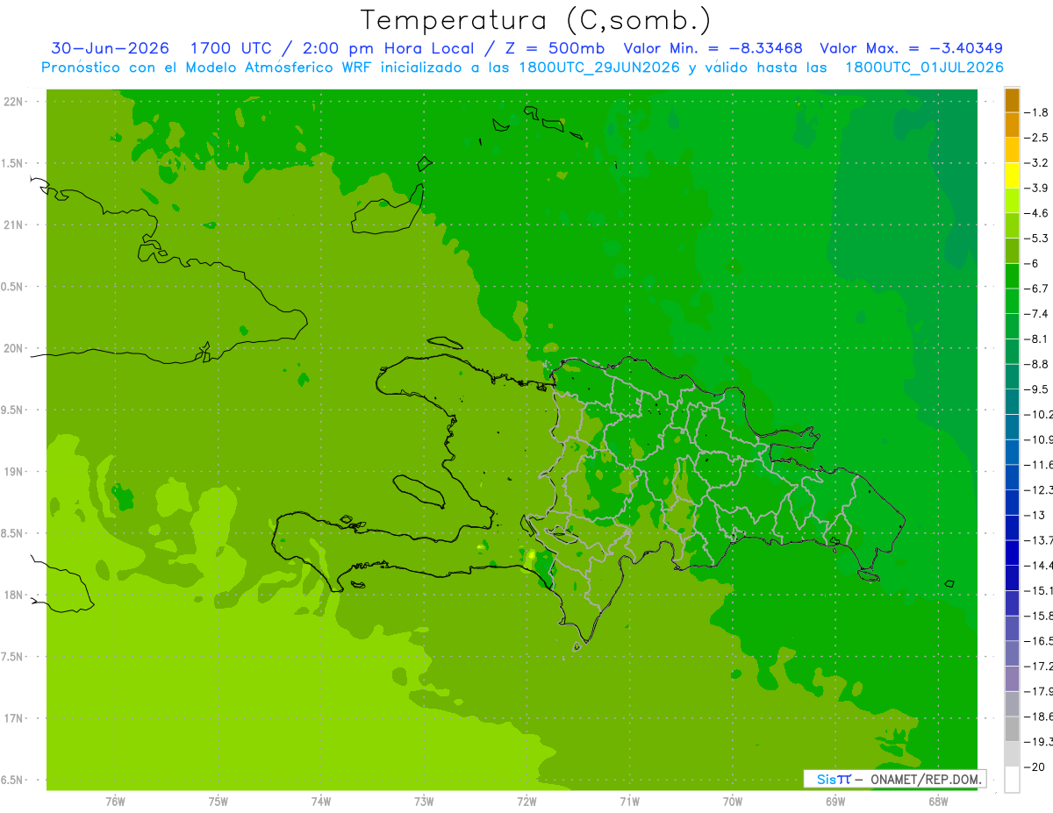Click the date '30-Jun-2026' in header

pos(110,48)
